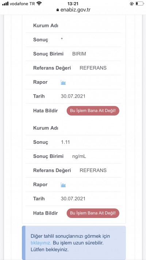Viewport: 146px width, 260px height.
Task: Tap the first REFERANS reference value
Action: pos(93,68)
